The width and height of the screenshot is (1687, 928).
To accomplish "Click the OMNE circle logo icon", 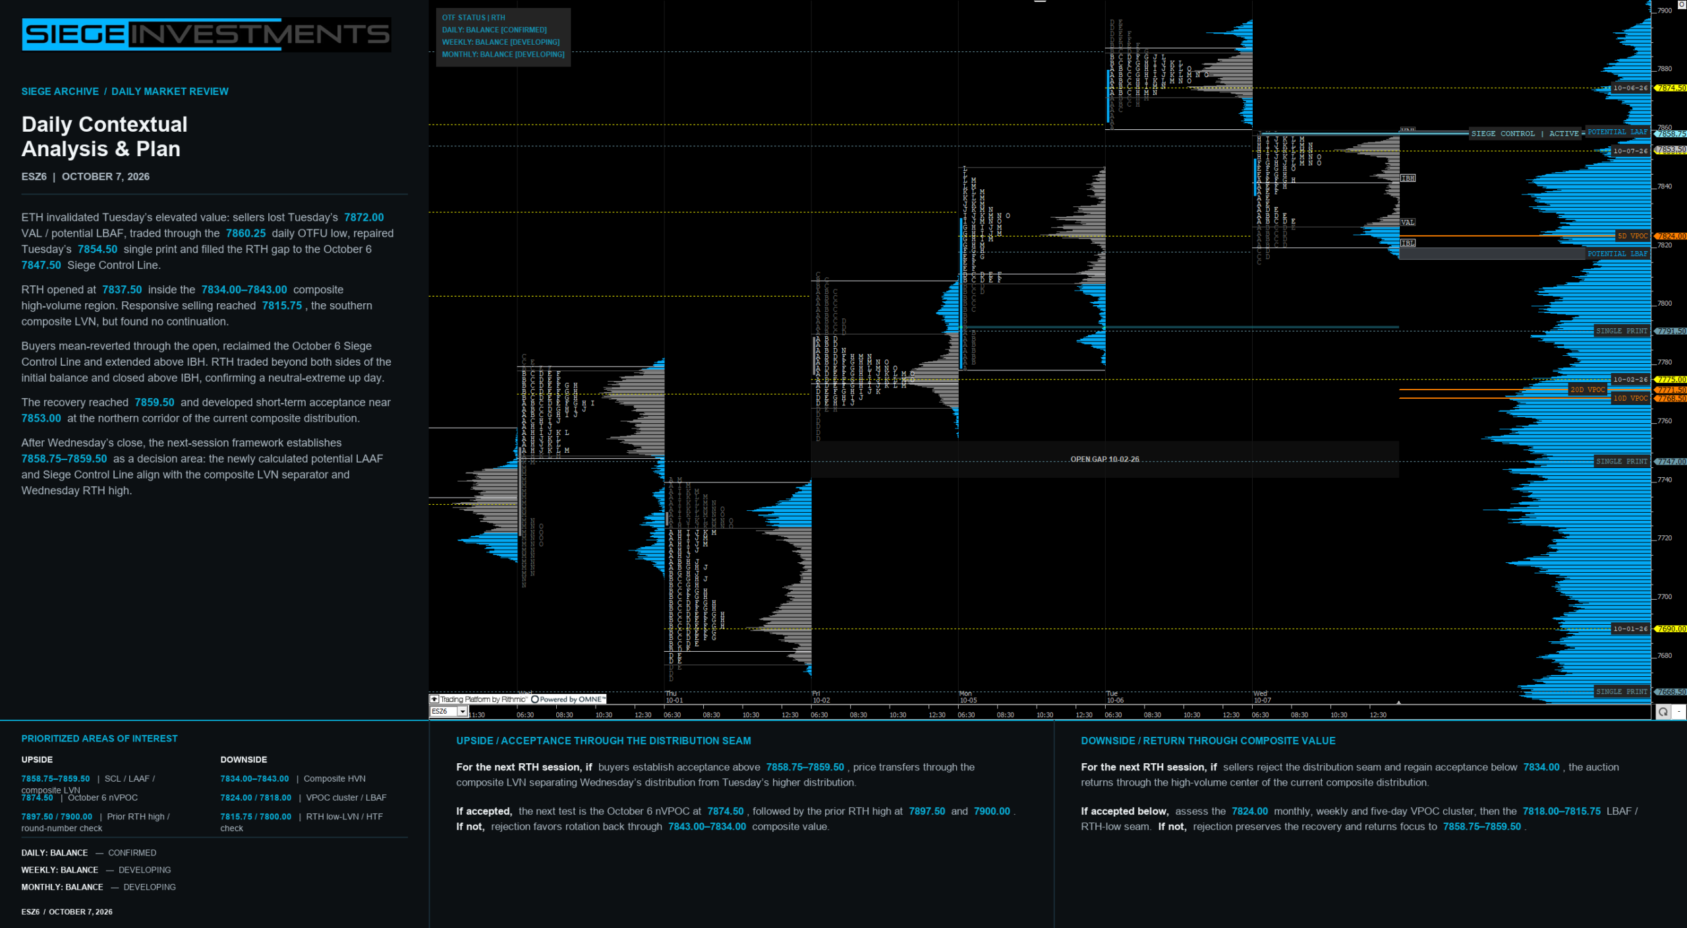I will 535,699.
